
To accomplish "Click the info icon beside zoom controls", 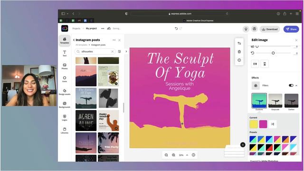I will [x=193, y=155].
